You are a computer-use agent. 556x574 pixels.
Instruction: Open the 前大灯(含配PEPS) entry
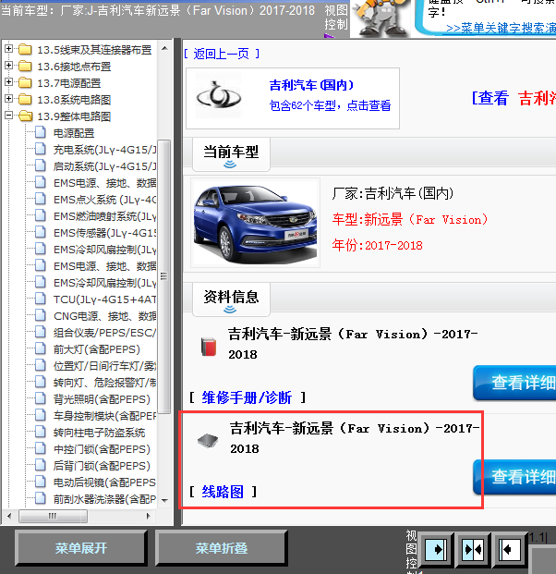pos(97,349)
